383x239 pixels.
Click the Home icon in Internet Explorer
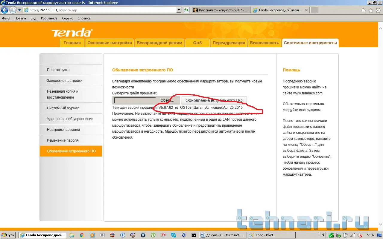[x=364, y=10]
